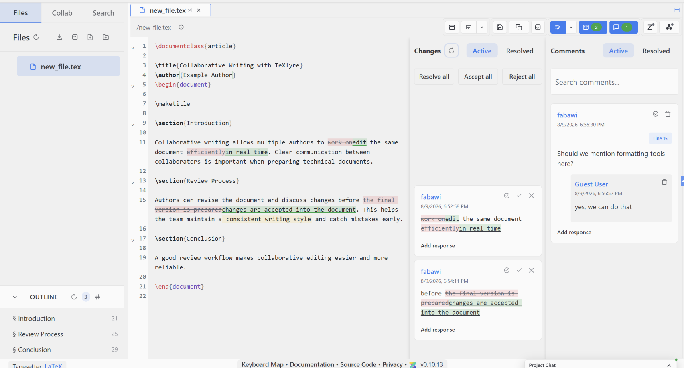Delete fabawi's comment with trash icon
This screenshot has width=684, height=368.
click(668, 114)
